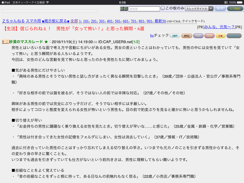Click the BRZ filter button
This screenshot has height=183, width=244.
click(x=187, y=36)
